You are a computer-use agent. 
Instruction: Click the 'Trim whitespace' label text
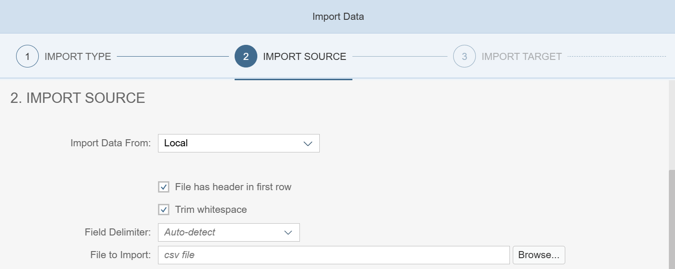pos(210,210)
